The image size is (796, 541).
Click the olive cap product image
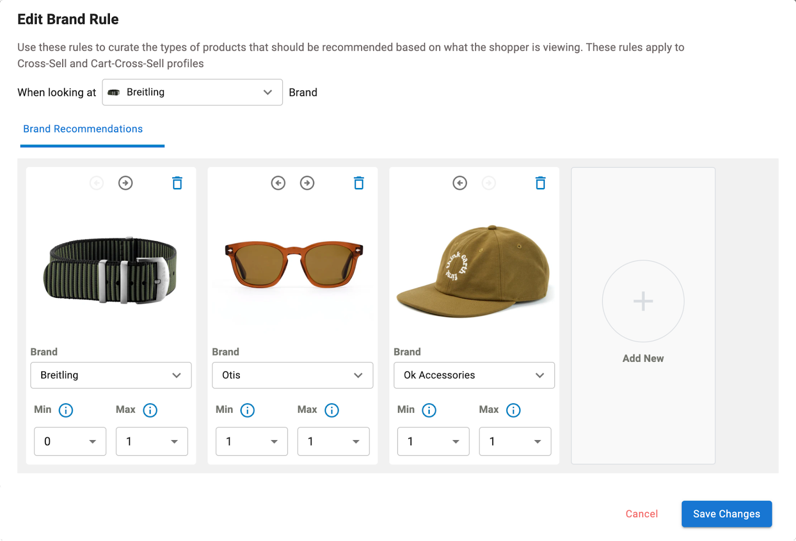point(473,271)
